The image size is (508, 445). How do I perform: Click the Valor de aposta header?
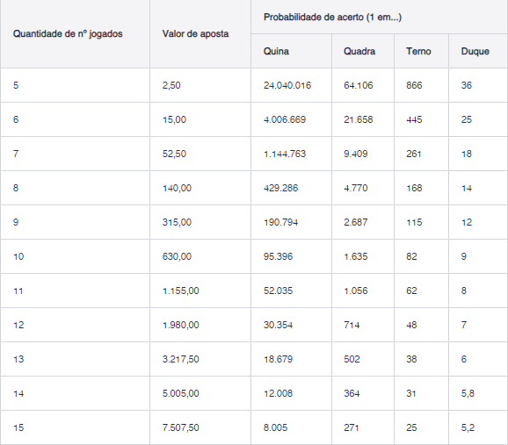(x=200, y=34)
